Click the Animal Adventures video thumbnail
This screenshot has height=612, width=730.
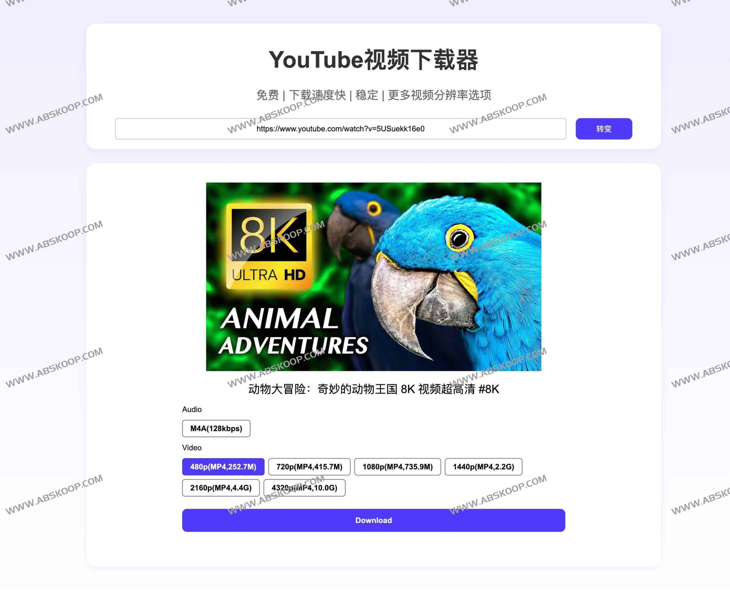374,277
